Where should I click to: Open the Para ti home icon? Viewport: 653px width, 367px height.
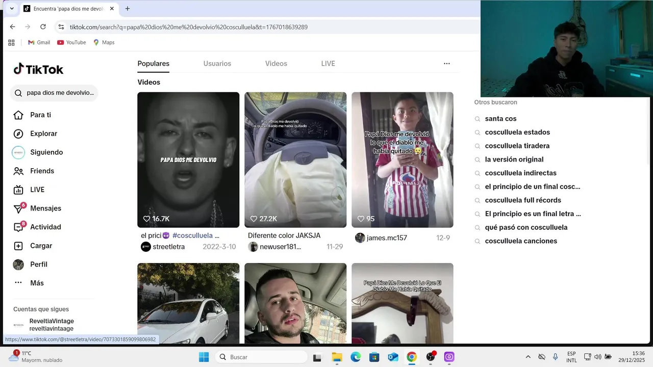18,115
